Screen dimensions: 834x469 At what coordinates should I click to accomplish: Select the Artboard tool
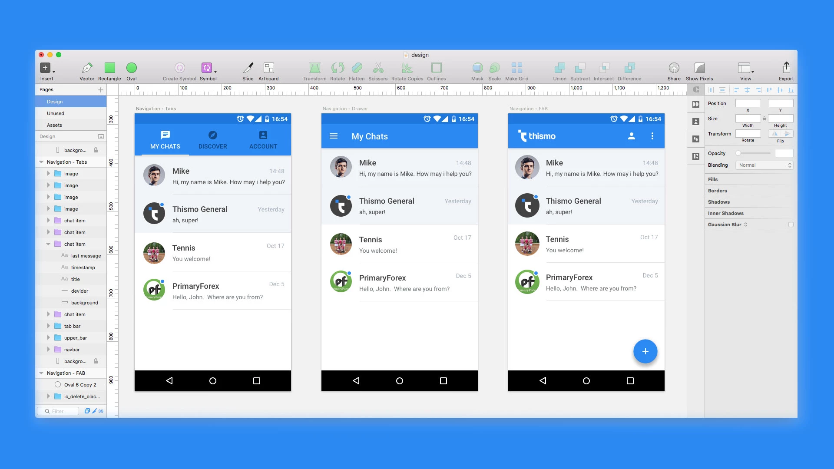(268, 68)
